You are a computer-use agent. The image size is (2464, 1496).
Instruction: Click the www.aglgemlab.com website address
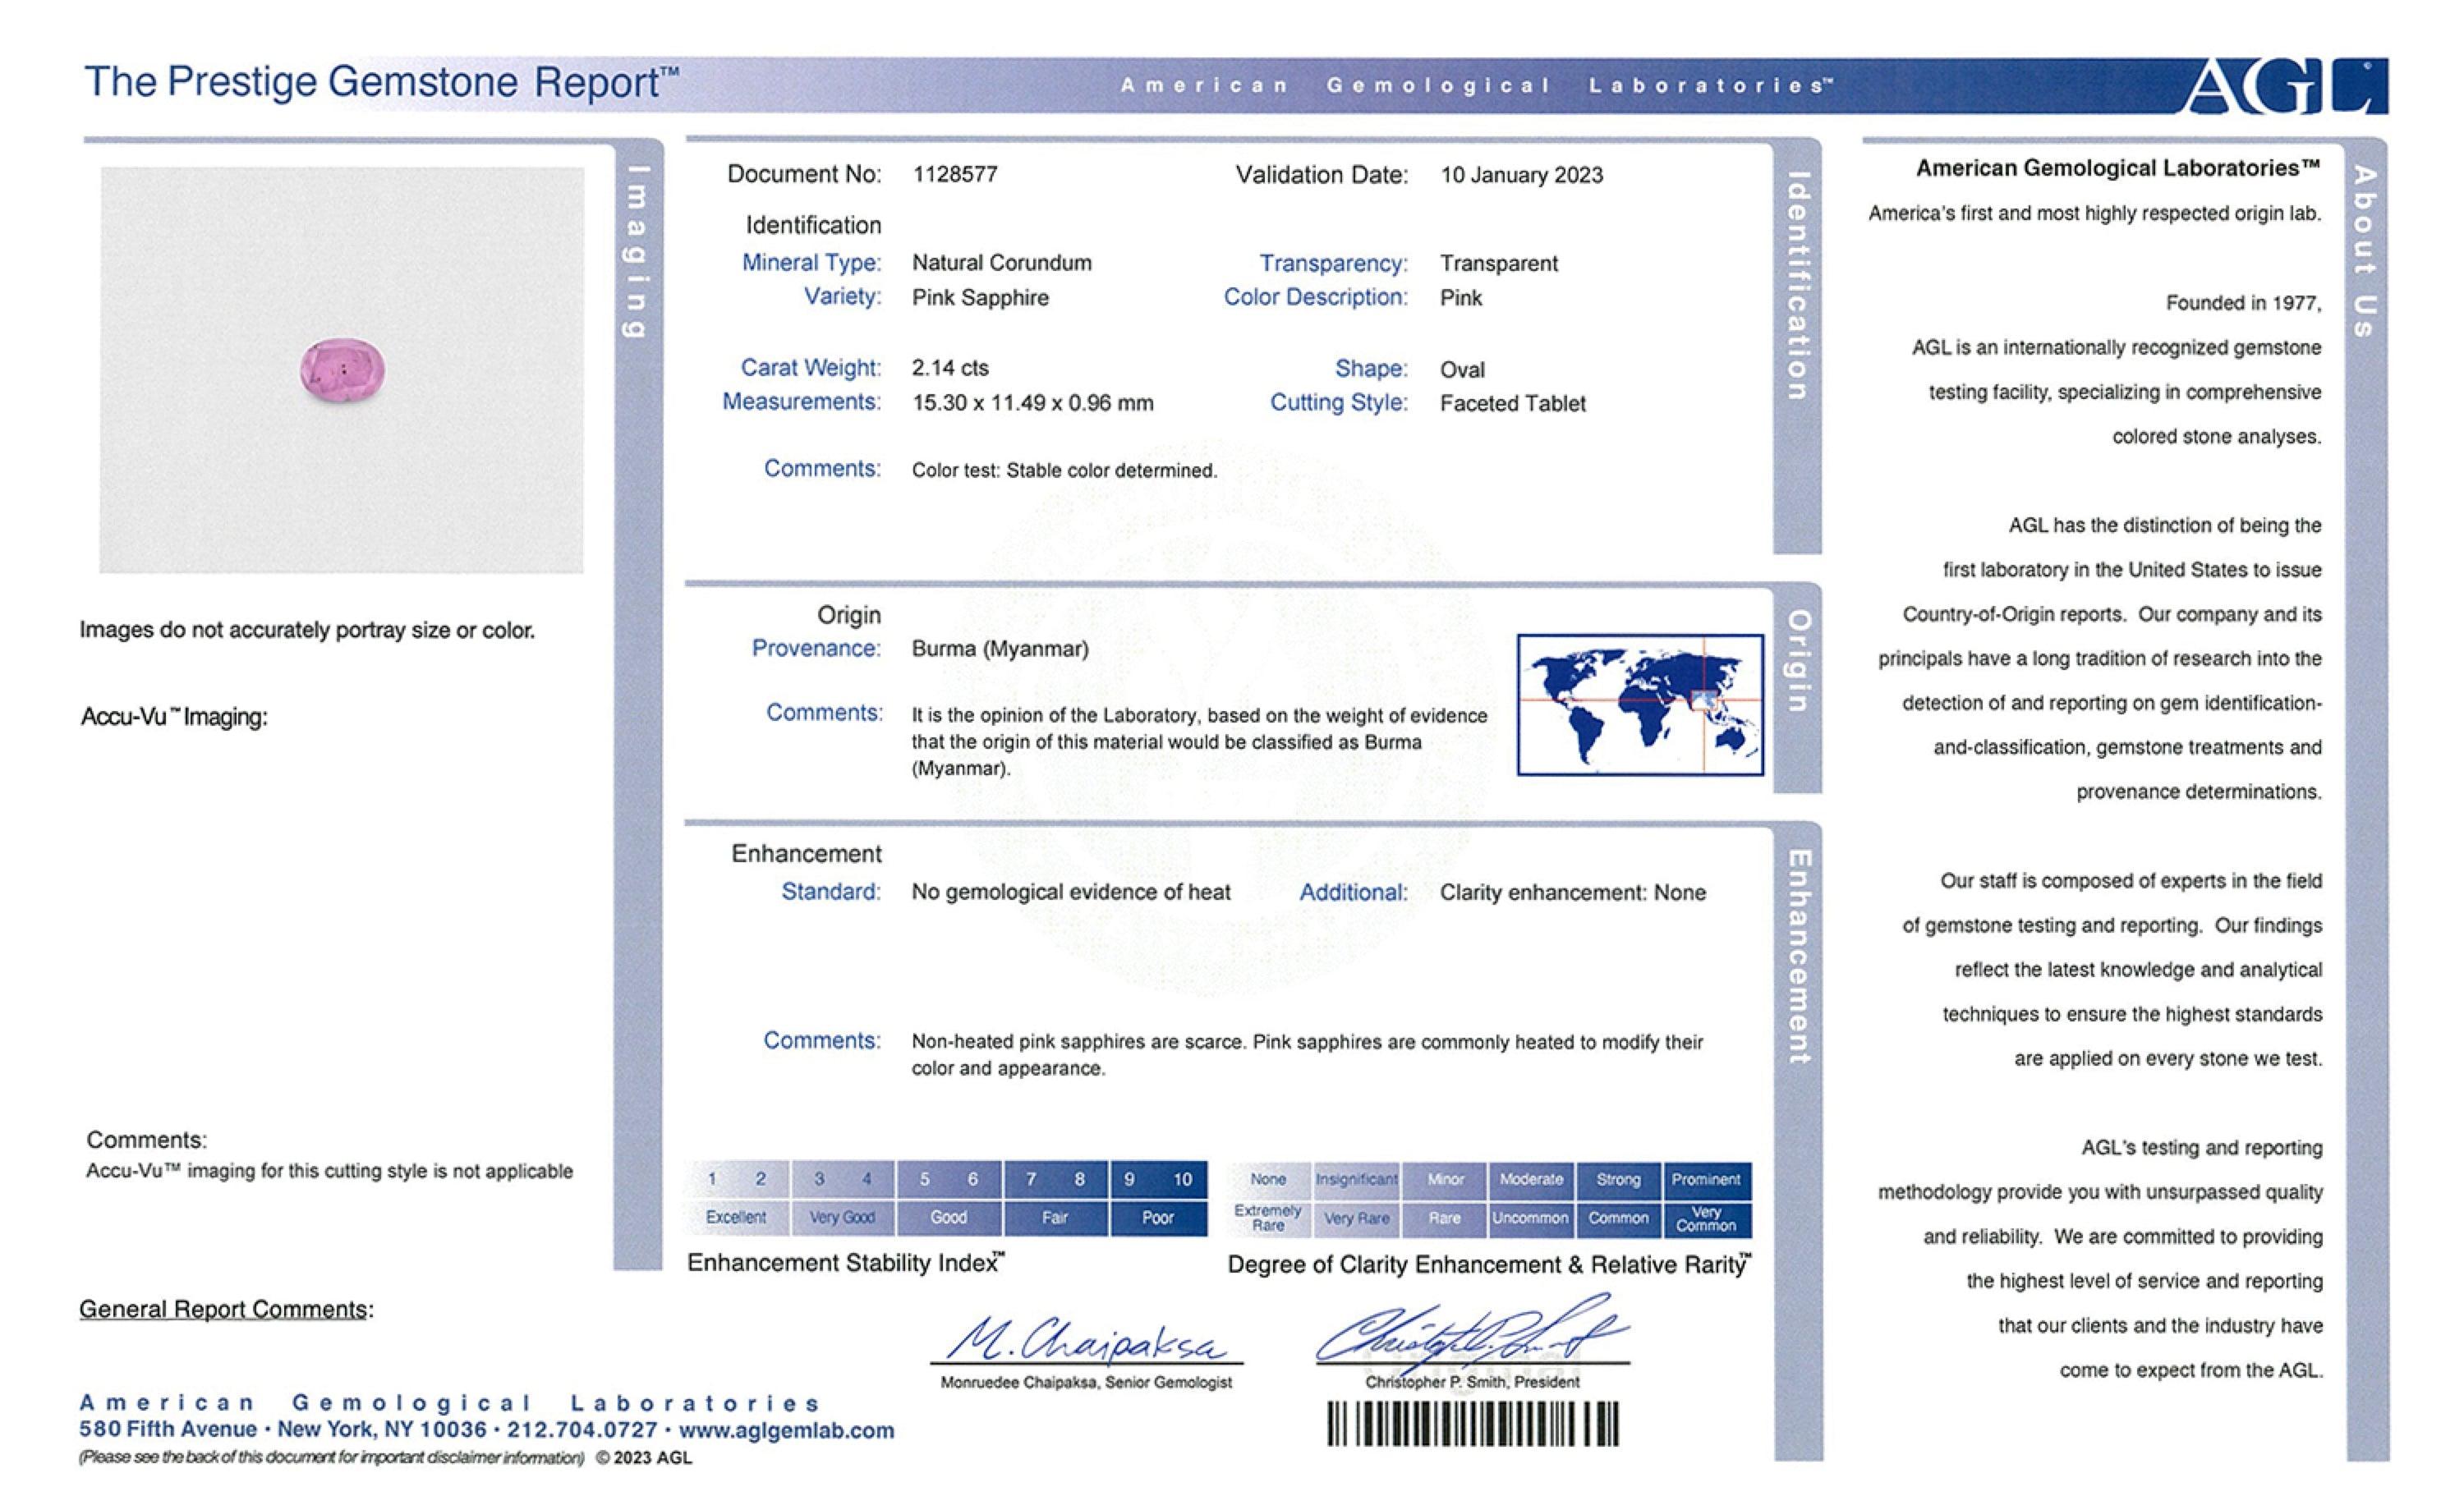click(x=786, y=1430)
